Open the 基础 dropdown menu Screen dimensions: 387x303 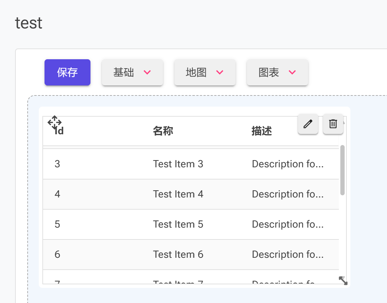pos(132,72)
